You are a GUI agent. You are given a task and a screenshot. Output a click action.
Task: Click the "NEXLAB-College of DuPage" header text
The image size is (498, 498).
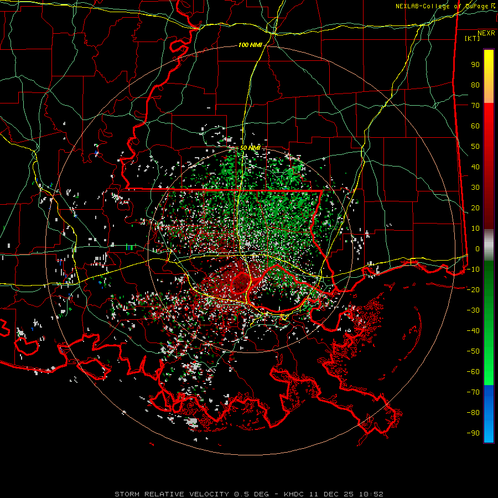click(442, 6)
